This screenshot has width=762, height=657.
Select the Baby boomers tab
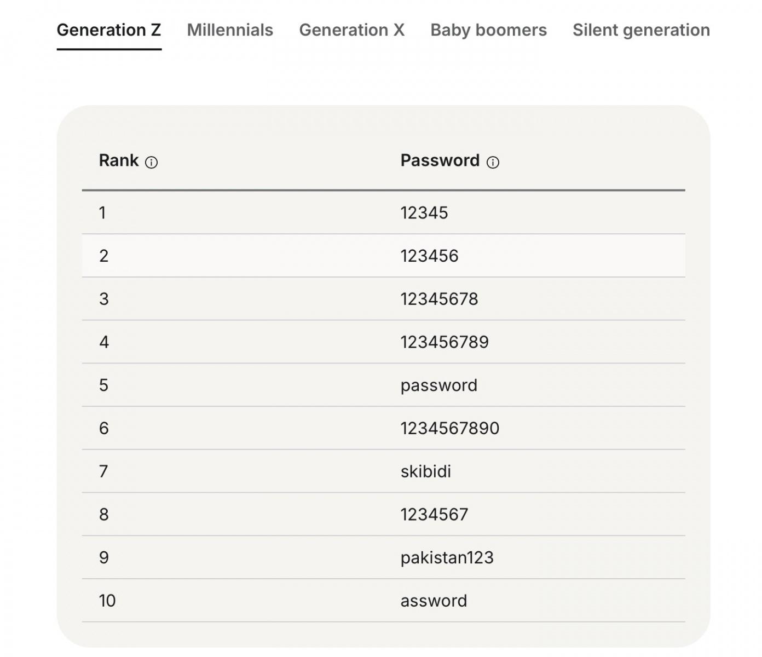(488, 30)
